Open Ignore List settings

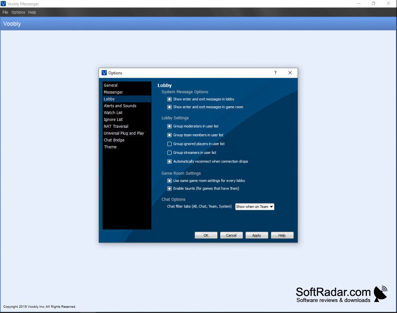pyautogui.click(x=127, y=119)
